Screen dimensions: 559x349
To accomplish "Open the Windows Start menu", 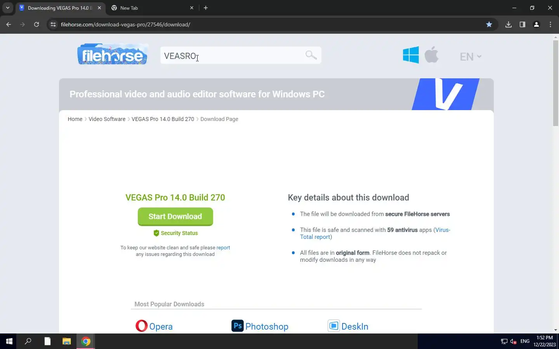I will (9, 341).
